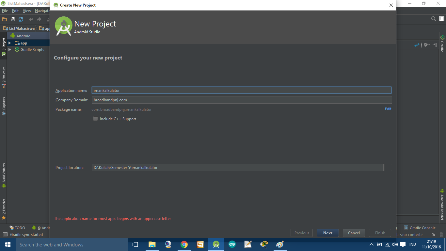Open Arduino IDE from the taskbar
This screenshot has height=251, width=446.
(x=232, y=244)
